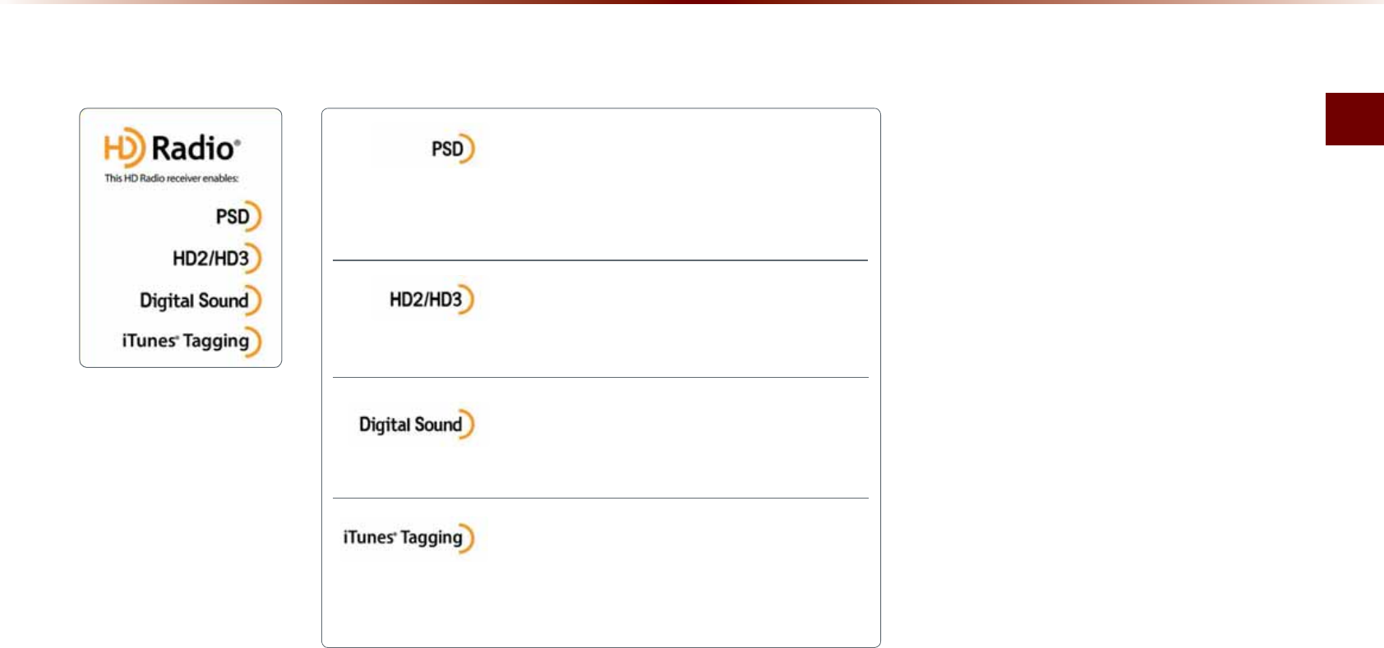
Task: Select the PSD logo in the left panel
Action: [238, 217]
